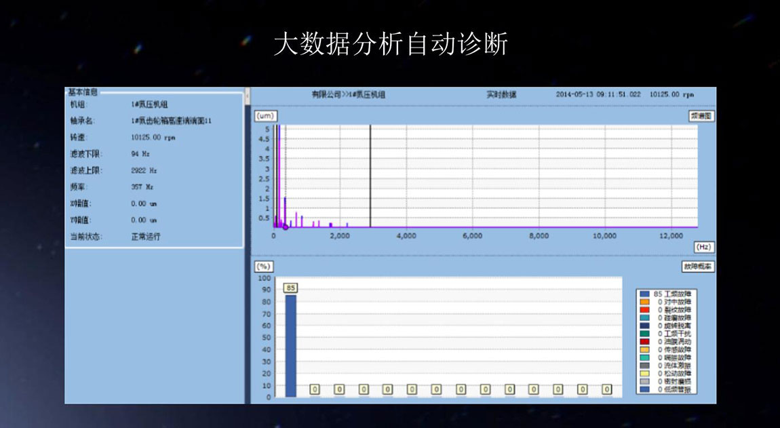The width and height of the screenshot is (780, 428).
Task: Select the dark gray 流体激振 legend swatch
Action: tap(645, 366)
